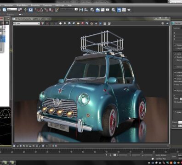Viewport: 182px width, 165px height.
Task: Open the image sampler Type dropdown
Action: 181,99
